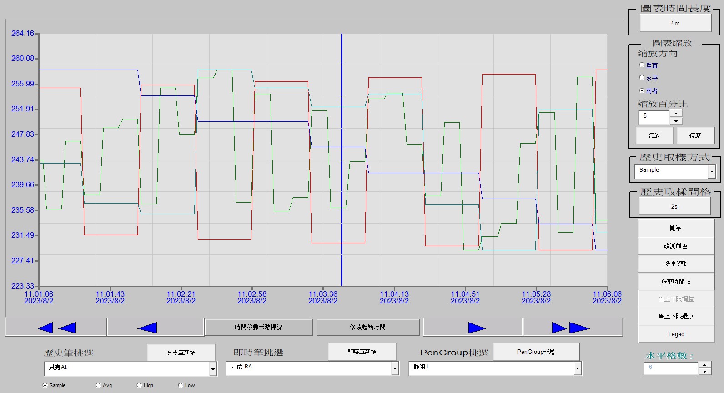This screenshot has height=393, width=724.
Task: Decrease the 縮放百分比 value with down arrow
Action: 676,121
